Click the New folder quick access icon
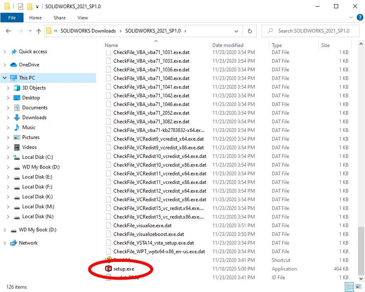 pos(30,6)
